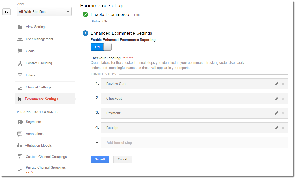Open Segments via its sidebar icon
296x179 pixels.
click(x=20, y=122)
